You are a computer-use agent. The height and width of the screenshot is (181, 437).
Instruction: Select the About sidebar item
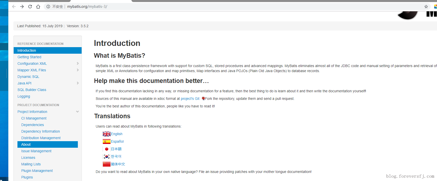tap(48, 144)
